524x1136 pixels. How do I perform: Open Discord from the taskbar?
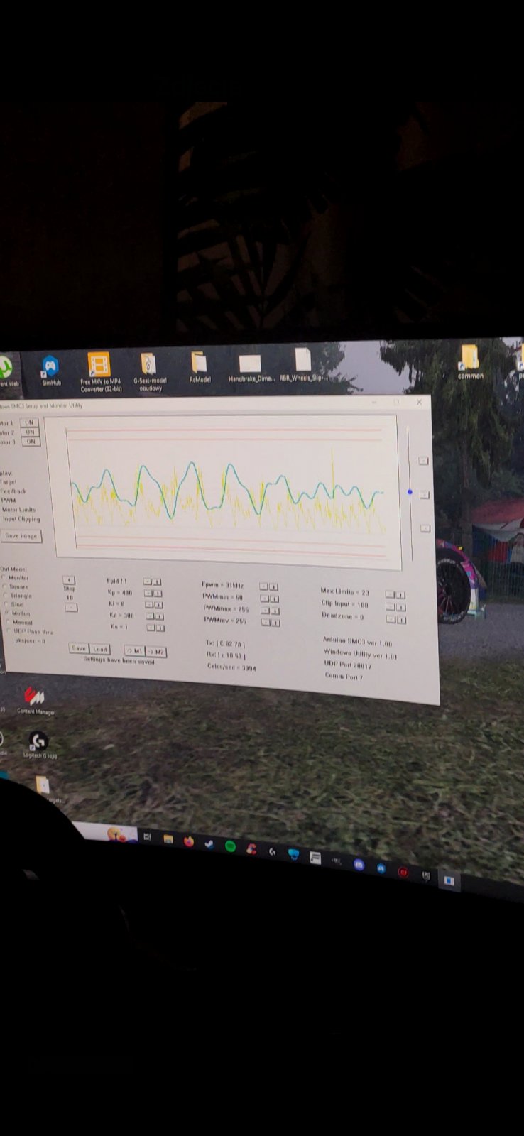point(359,864)
